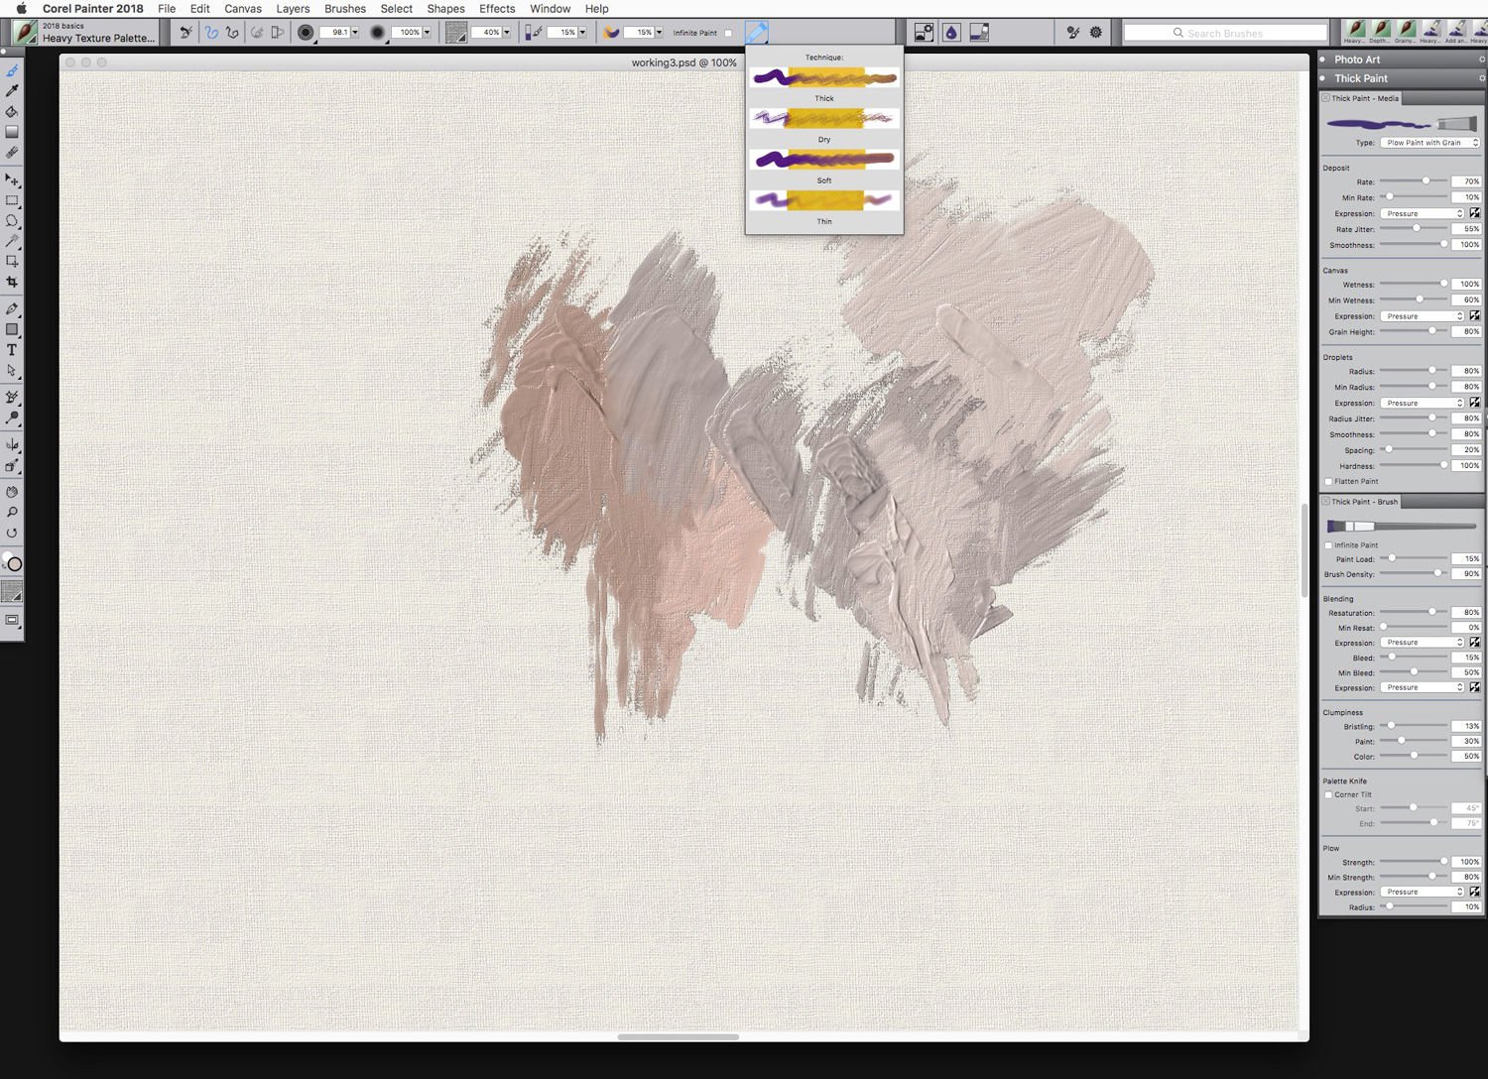Select the Pen tool
The image size is (1488, 1079).
pyautogui.click(x=12, y=309)
